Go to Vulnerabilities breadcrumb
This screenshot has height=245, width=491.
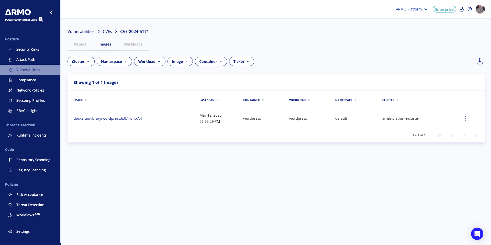pyautogui.click(x=81, y=31)
